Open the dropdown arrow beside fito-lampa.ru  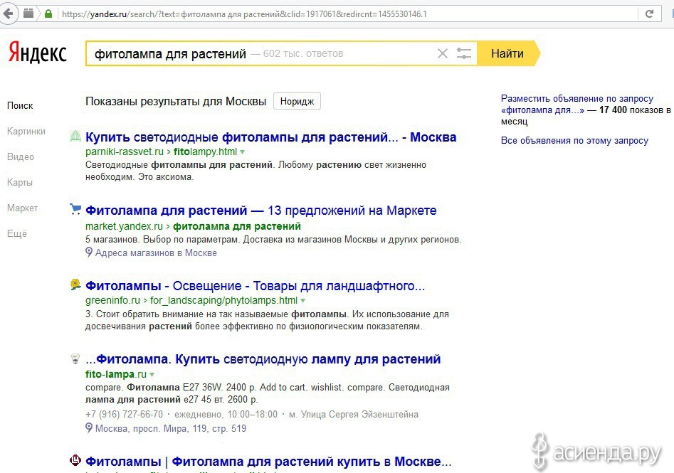152,375
